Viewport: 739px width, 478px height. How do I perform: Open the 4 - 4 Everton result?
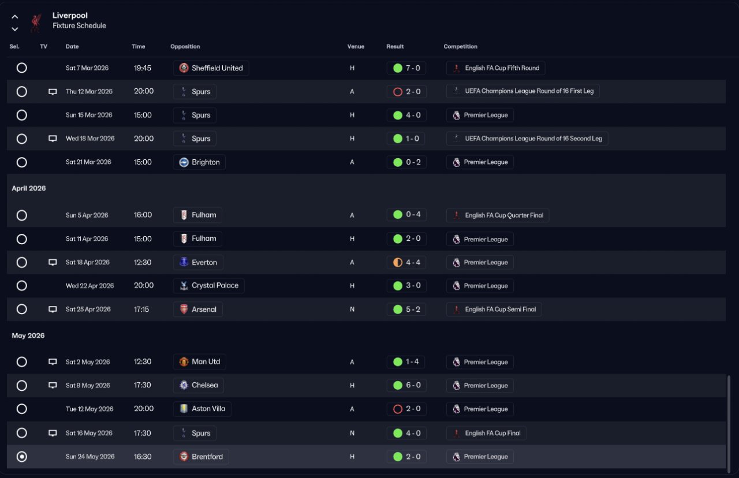click(407, 262)
